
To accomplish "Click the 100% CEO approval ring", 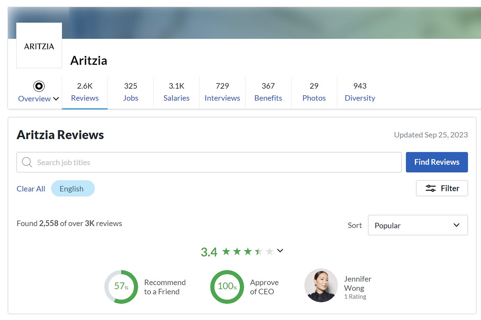I will pyautogui.click(x=227, y=287).
